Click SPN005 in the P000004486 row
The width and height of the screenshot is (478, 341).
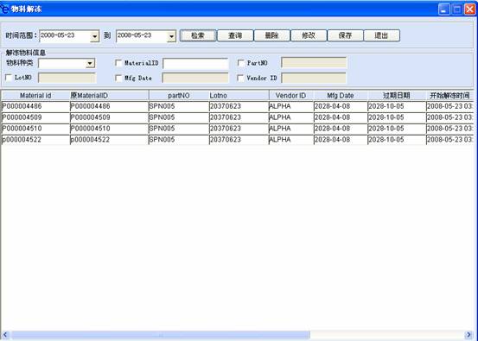pos(179,106)
